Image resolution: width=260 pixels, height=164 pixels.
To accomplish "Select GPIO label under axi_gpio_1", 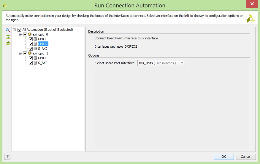I will (x=42, y=58).
